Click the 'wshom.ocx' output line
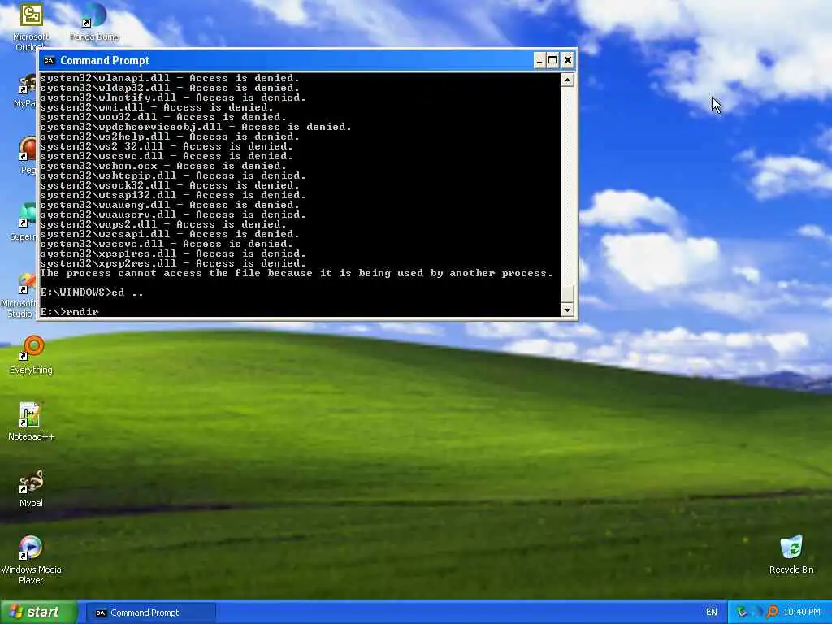832x624 pixels. coord(163,166)
